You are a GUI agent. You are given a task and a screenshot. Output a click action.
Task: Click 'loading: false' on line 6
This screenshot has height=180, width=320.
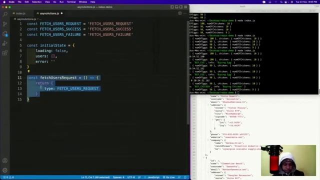point(51,50)
